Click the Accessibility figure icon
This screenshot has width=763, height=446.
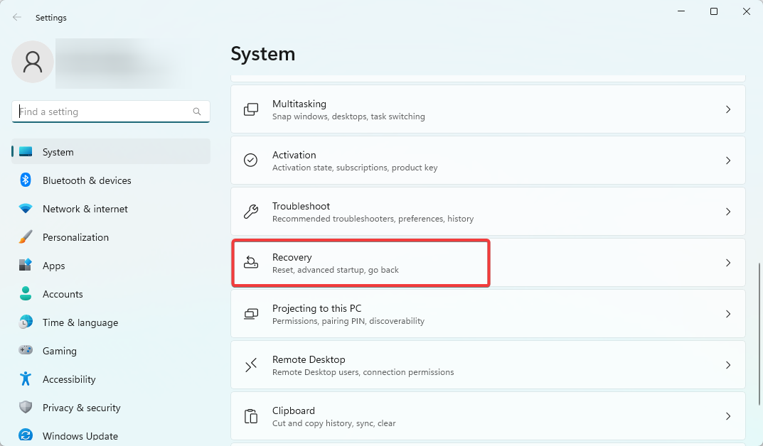tap(26, 379)
